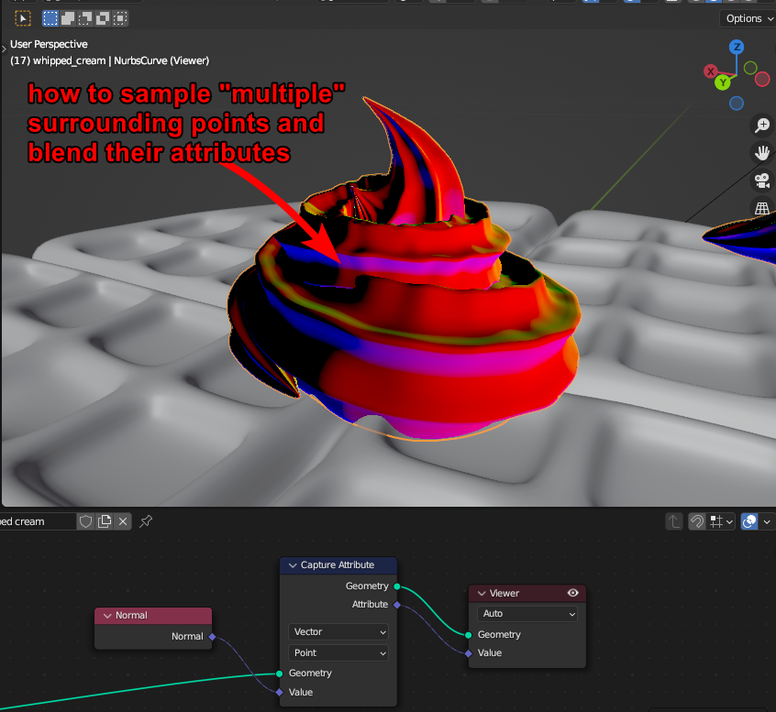This screenshot has width=776, height=712.
Task: Click the negative X red gizmo circle
Action: point(762,79)
